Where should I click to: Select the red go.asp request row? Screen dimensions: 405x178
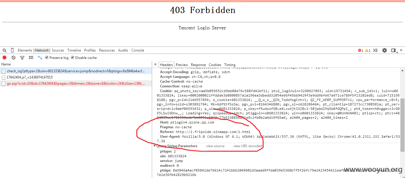(x=76, y=84)
